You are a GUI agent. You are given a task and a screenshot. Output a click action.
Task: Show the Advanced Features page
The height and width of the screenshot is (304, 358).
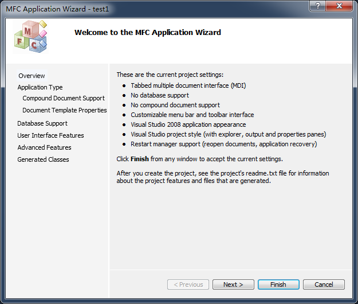(x=44, y=147)
